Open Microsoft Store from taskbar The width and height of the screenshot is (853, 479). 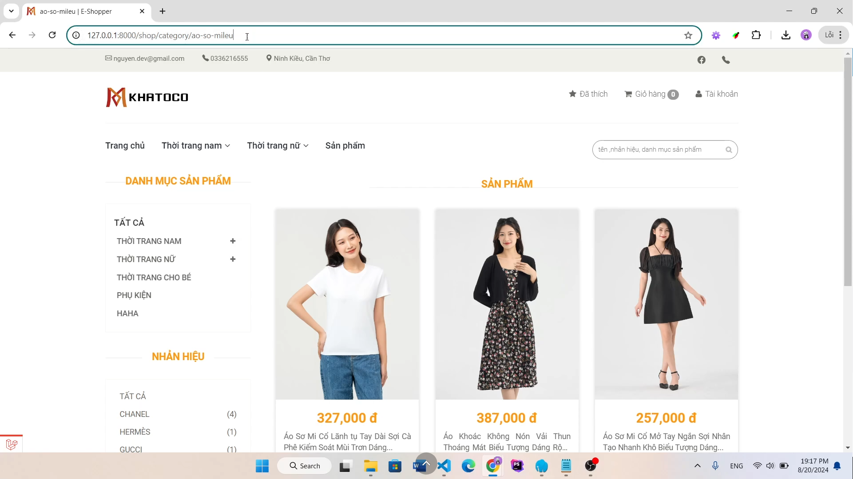[x=395, y=466]
